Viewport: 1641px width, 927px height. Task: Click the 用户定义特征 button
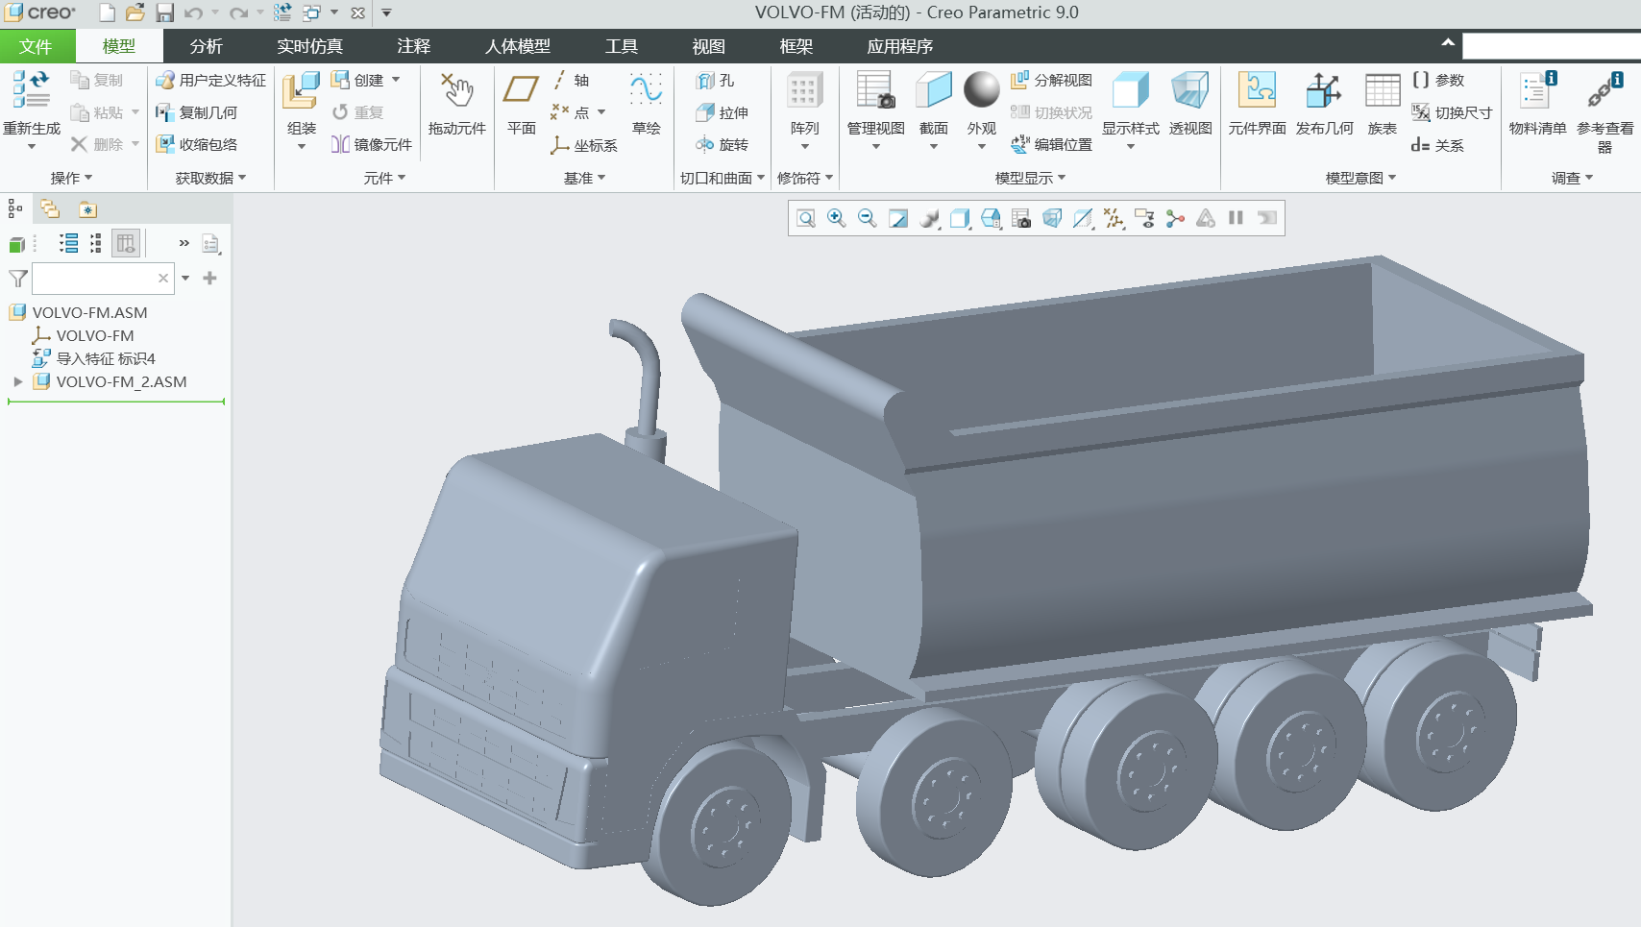click(210, 80)
